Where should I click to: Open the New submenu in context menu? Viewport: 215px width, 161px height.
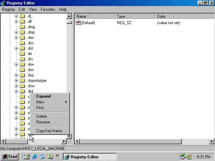tap(50, 102)
